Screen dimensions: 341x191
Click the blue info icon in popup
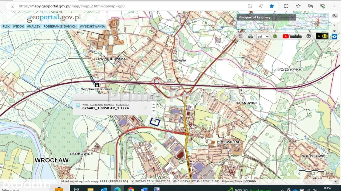coord(78,105)
